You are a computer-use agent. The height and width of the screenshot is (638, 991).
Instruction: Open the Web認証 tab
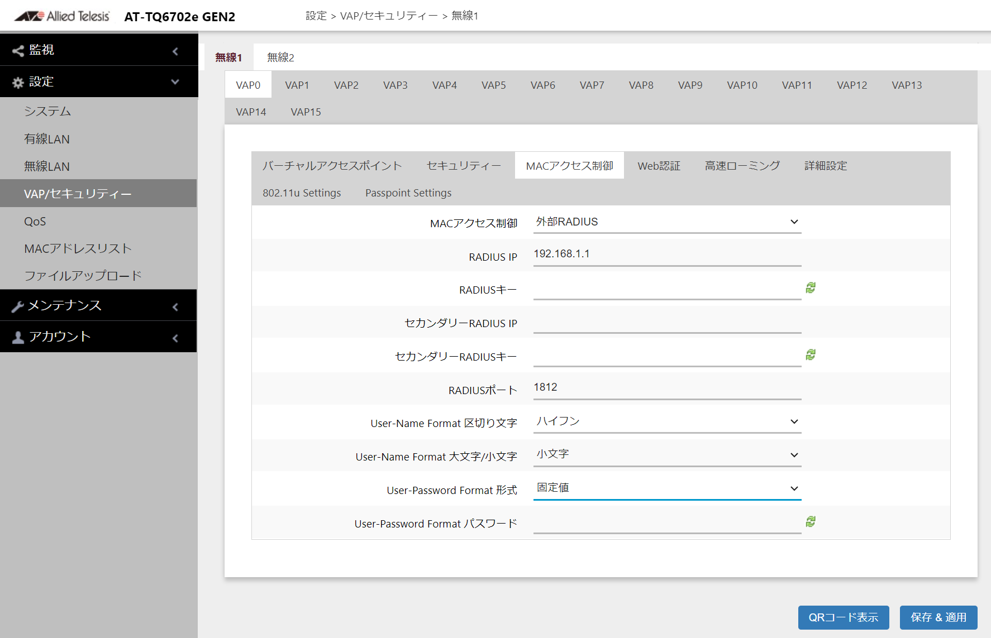pos(659,166)
